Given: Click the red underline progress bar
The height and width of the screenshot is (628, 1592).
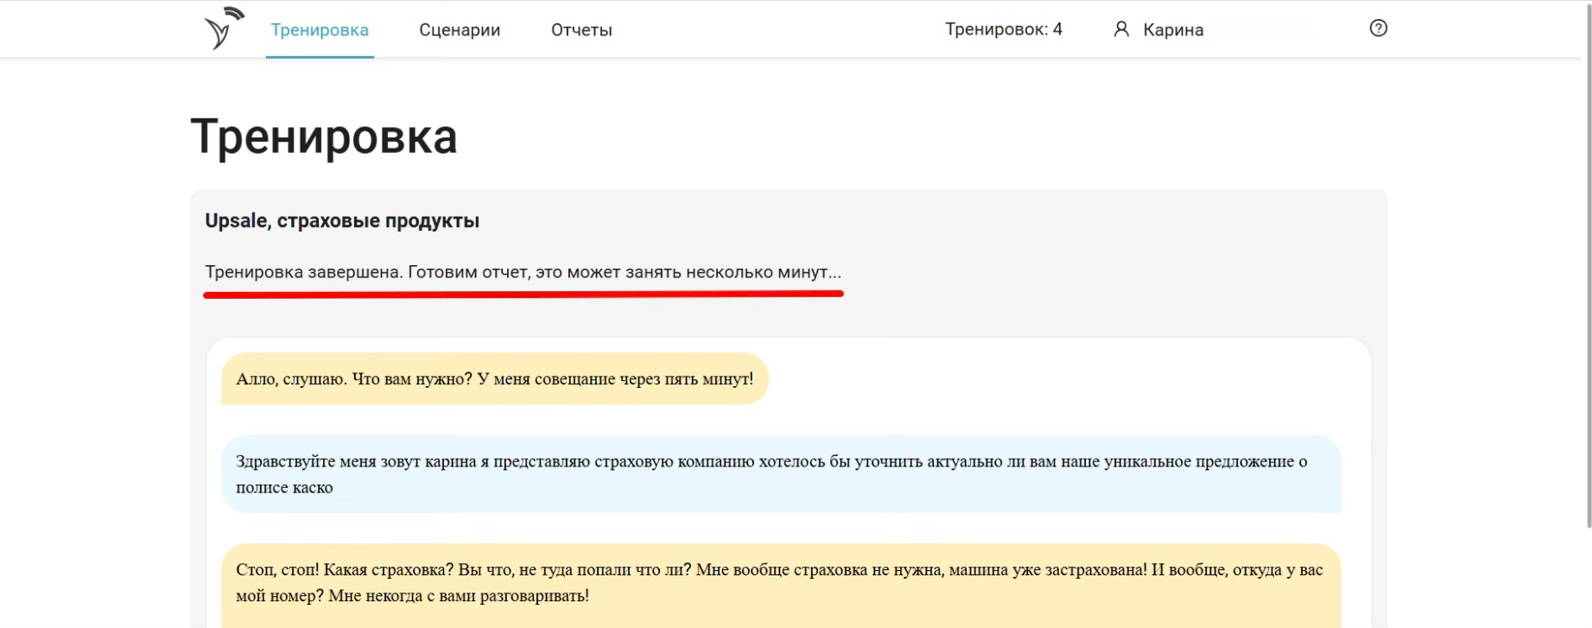Looking at the screenshot, I should (523, 294).
